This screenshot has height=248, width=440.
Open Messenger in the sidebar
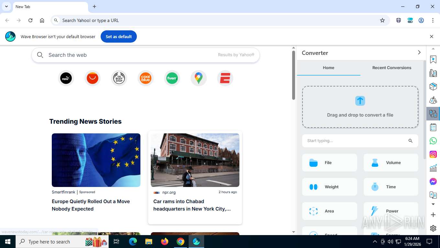433,181
